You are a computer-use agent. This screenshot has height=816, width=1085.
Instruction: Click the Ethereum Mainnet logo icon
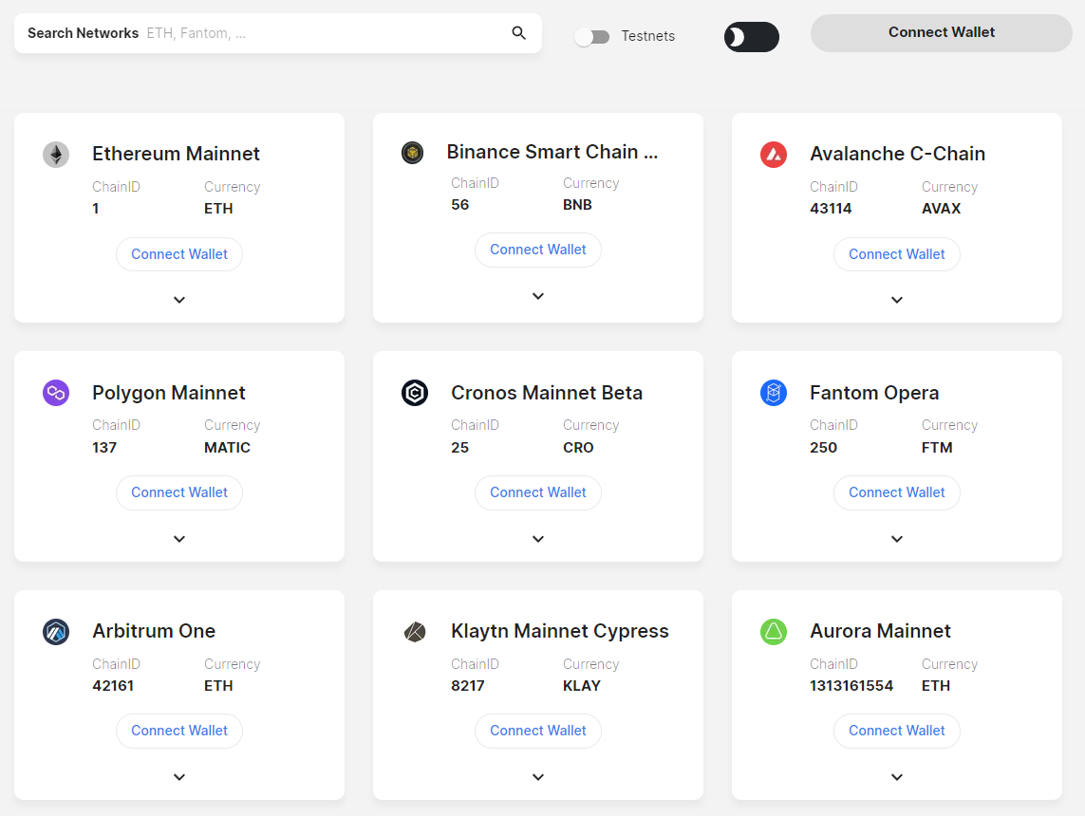pos(56,155)
